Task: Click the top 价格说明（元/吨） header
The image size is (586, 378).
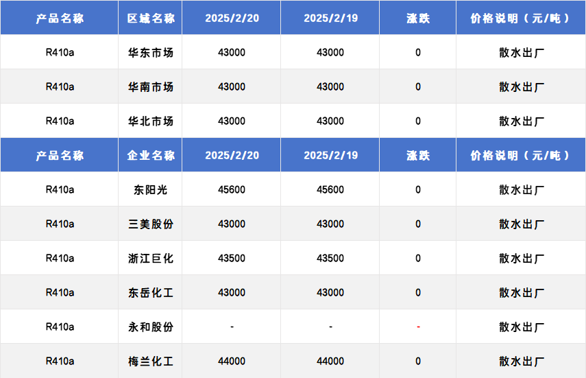Action: click(x=521, y=18)
